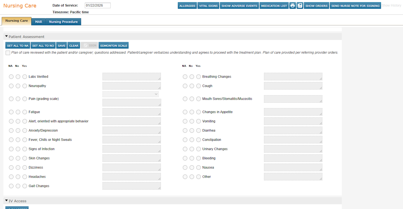Open the VITAL SIGNS window
403x209 pixels.
point(208,5)
